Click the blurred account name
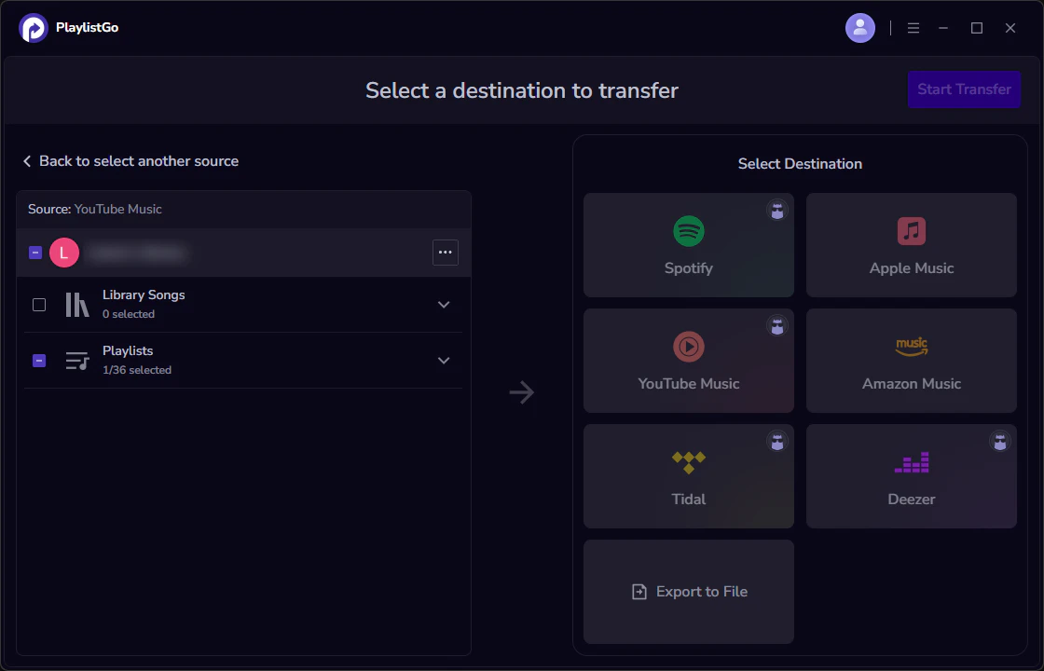The width and height of the screenshot is (1044, 671). (x=138, y=253)
